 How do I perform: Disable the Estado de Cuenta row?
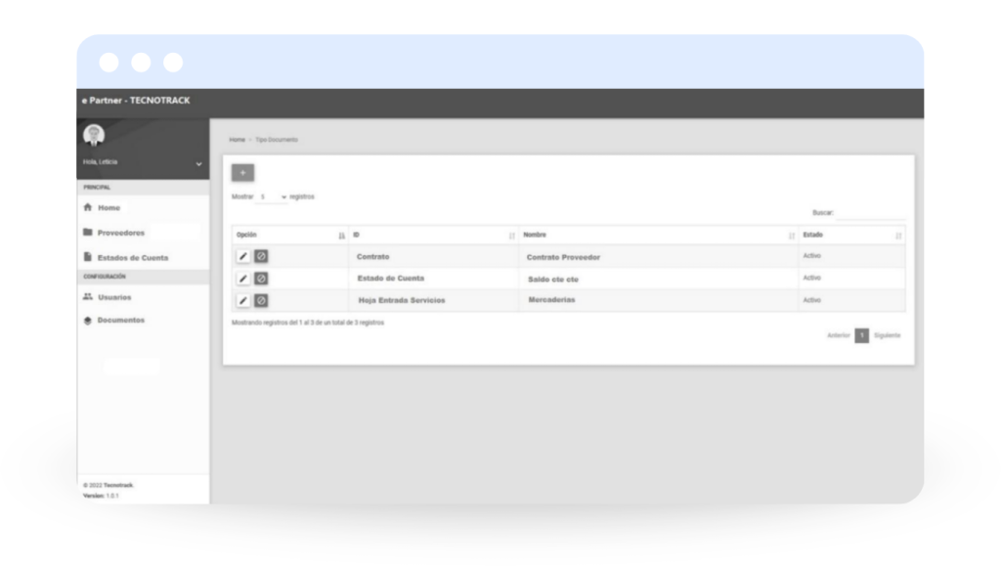[x=261, y=279]
